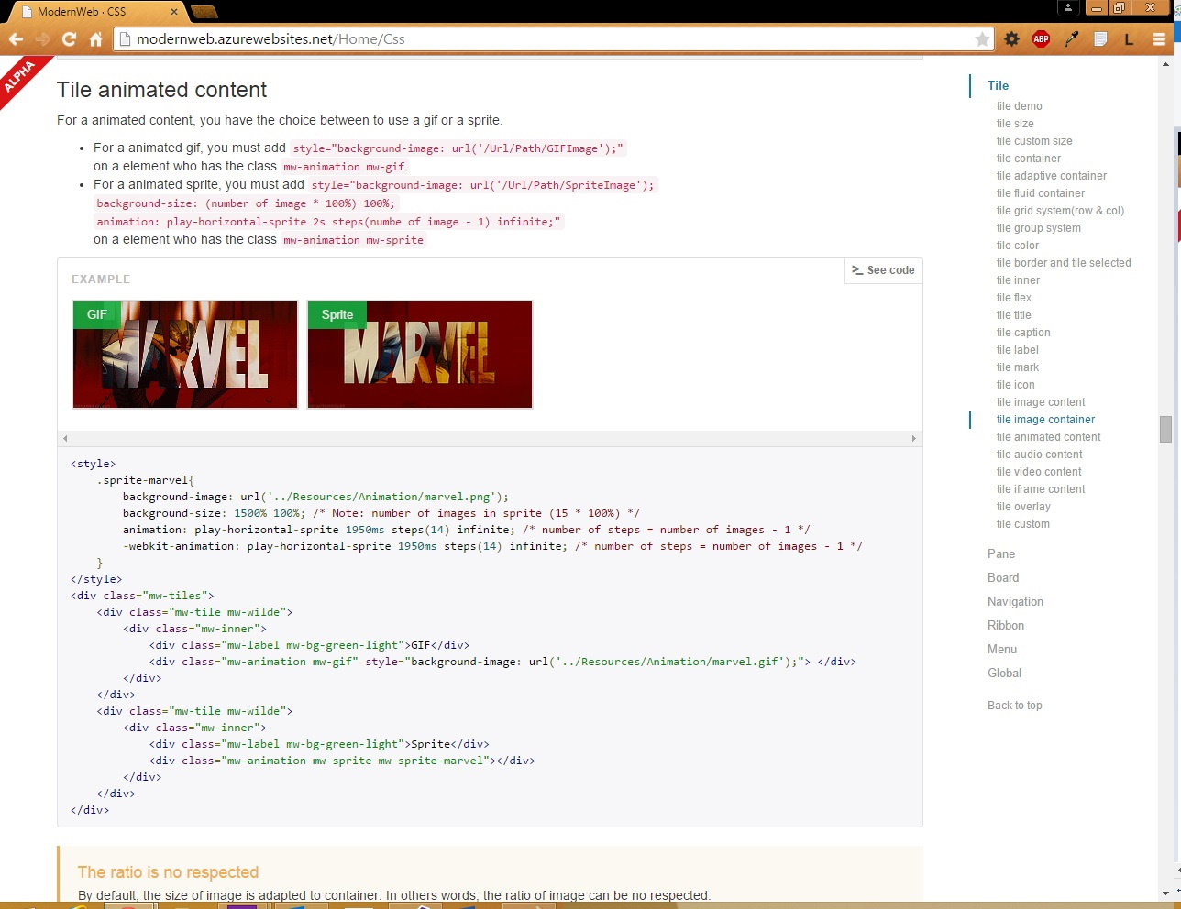The height and width of the screenshot is (909, 1181).
Task: Click the Sprite Marvel tile
Action: pyautogui.click(x=420, y=355)
